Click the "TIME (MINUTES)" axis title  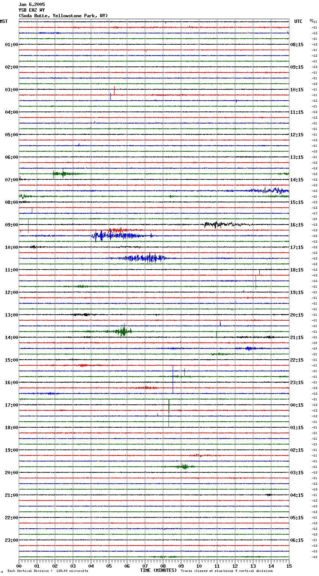pos(158,570)
